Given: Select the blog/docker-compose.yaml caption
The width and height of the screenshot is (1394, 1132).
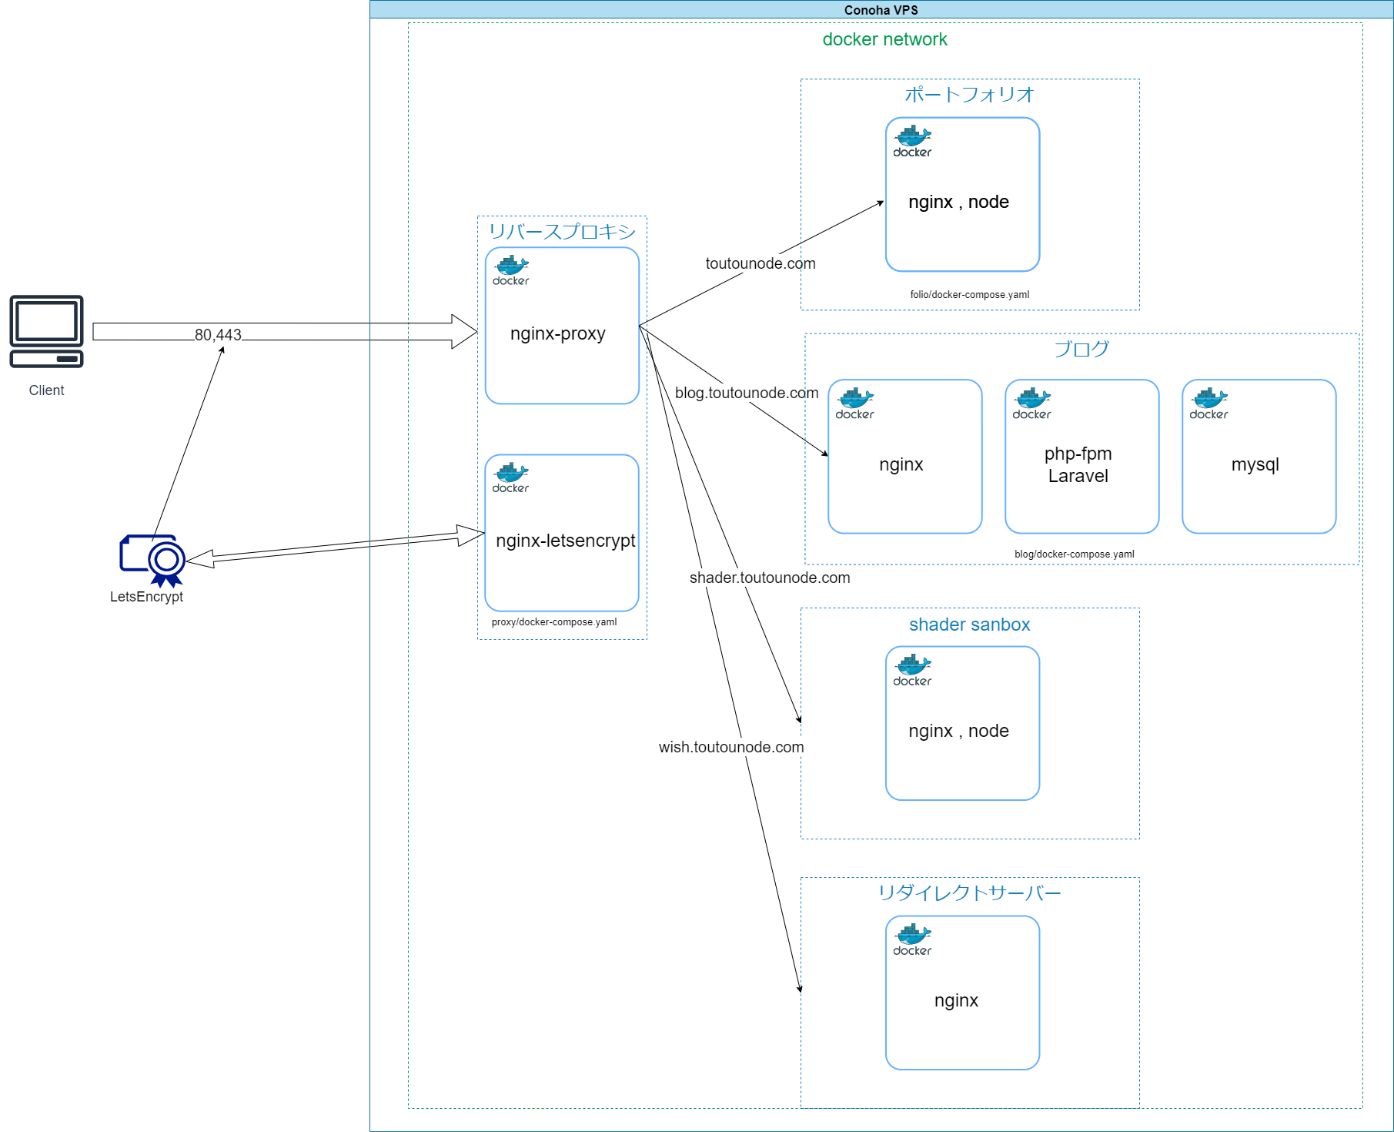Looking at the screenshot, I should pos(1074,554).
